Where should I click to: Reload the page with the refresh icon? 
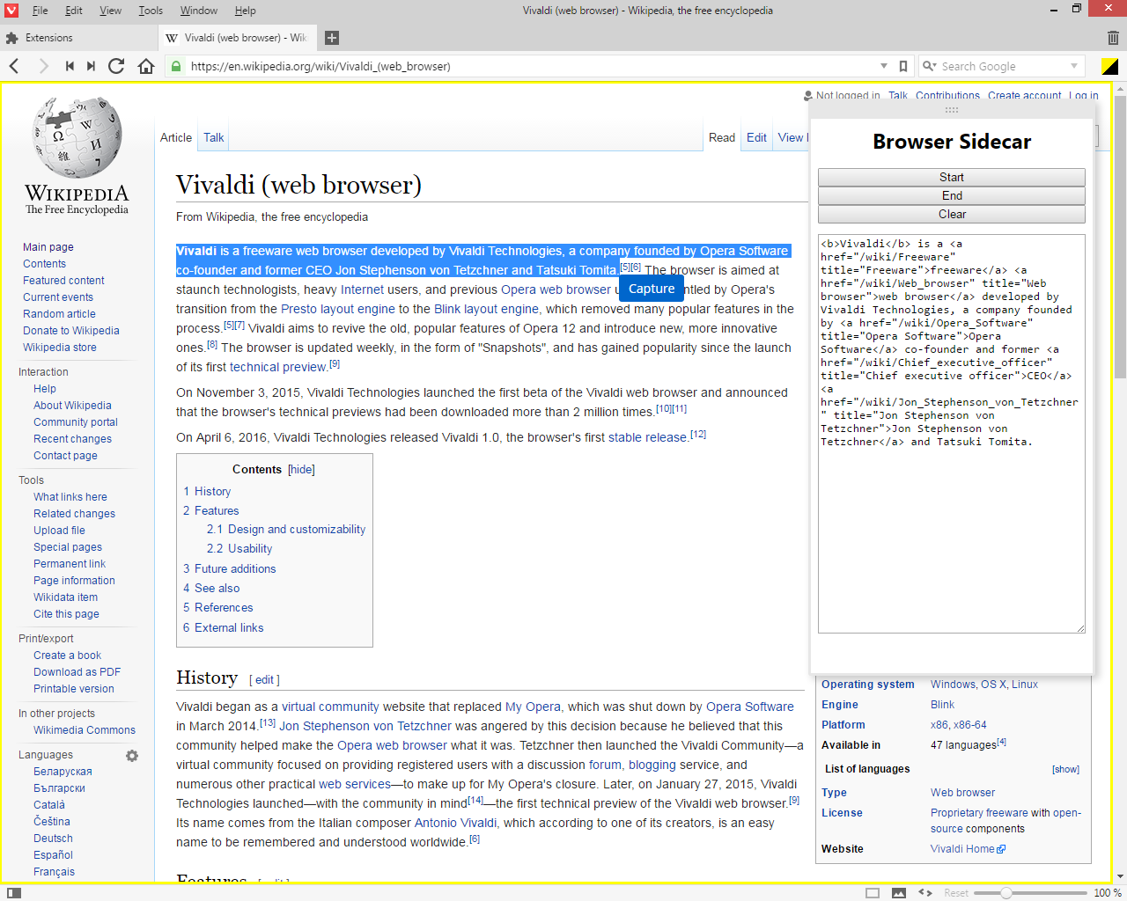click(116, 66)
